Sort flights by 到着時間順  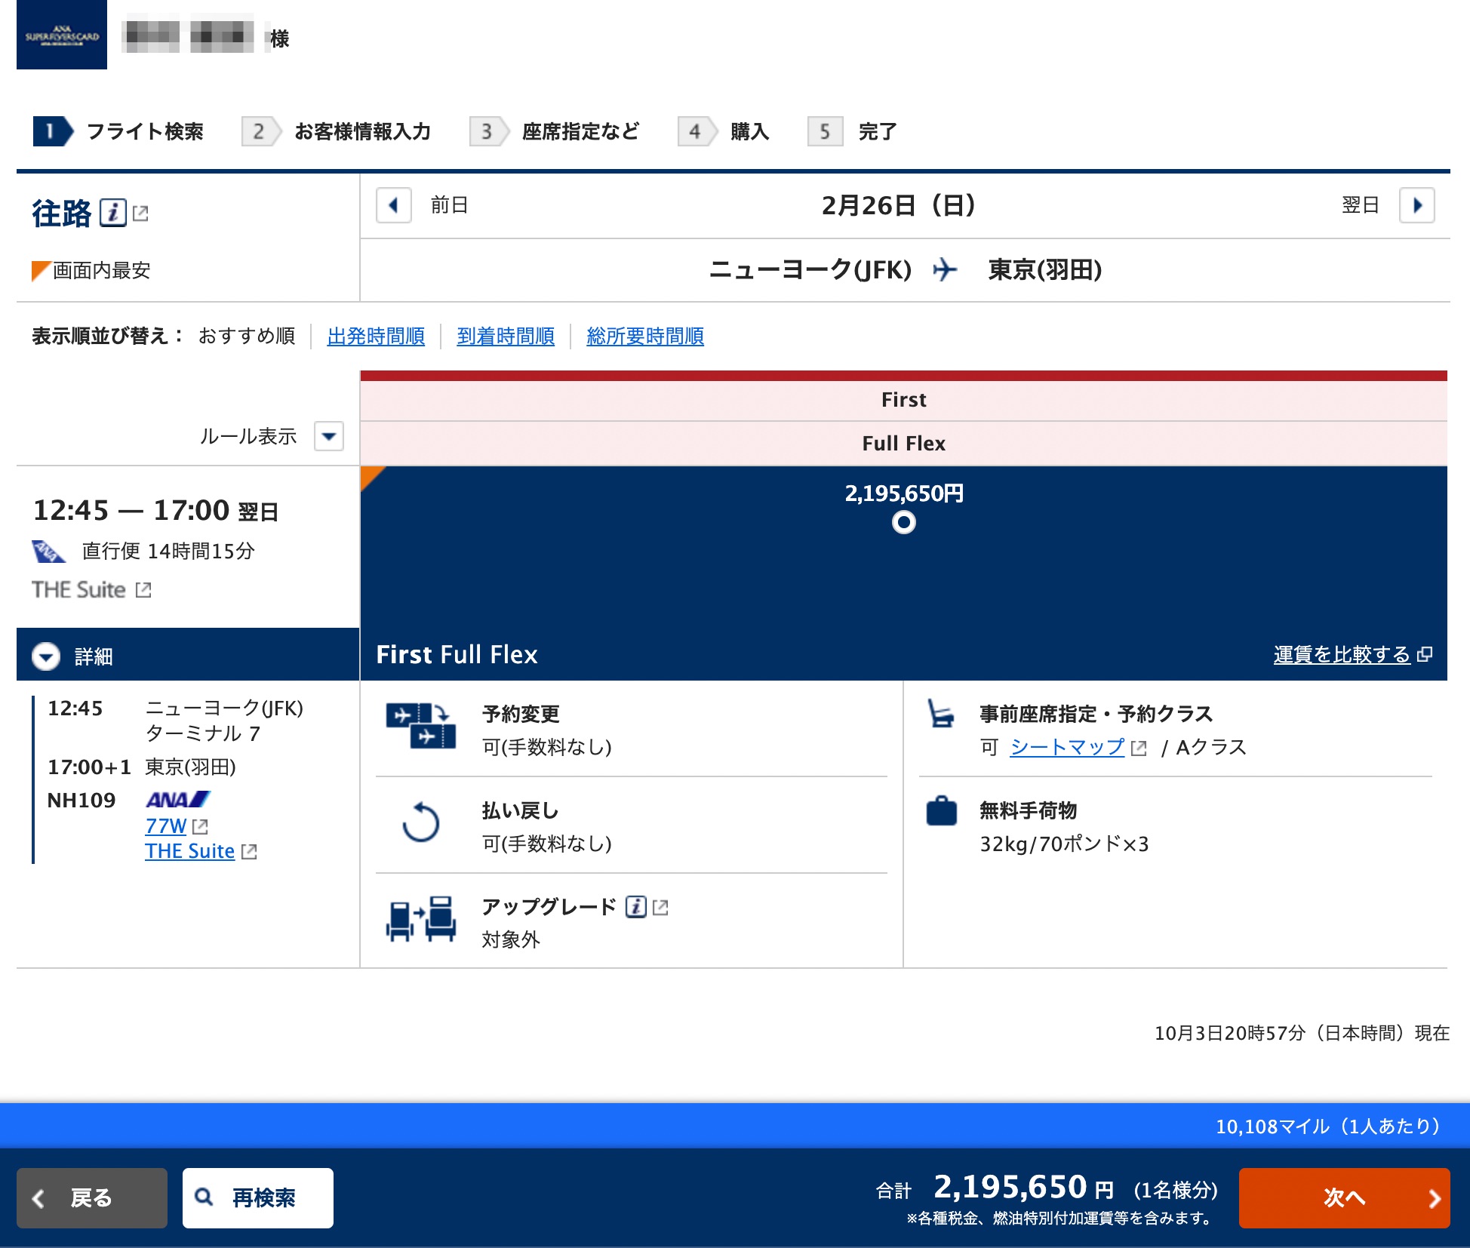pyautogui.click(x=506, y=337)
